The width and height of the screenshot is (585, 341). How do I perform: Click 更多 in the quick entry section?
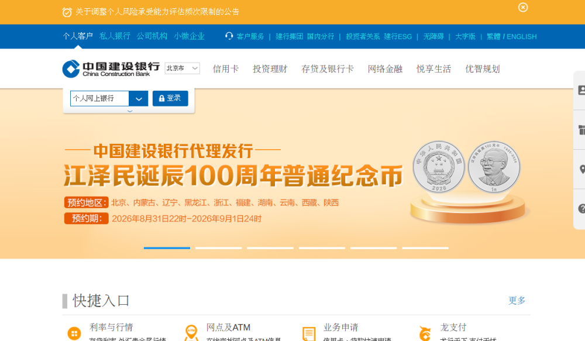[517, 300]
